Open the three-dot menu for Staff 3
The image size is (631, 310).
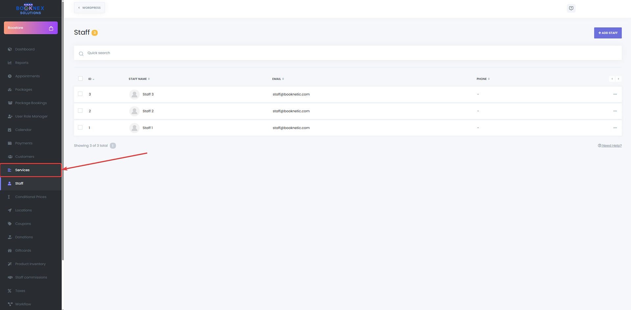pyautogui.click(x=615, y=94)
